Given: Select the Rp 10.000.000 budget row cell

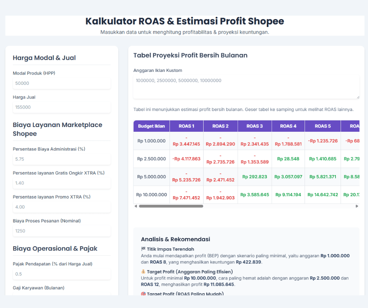Looking at the screenshot, I should (x=152, y=195).
